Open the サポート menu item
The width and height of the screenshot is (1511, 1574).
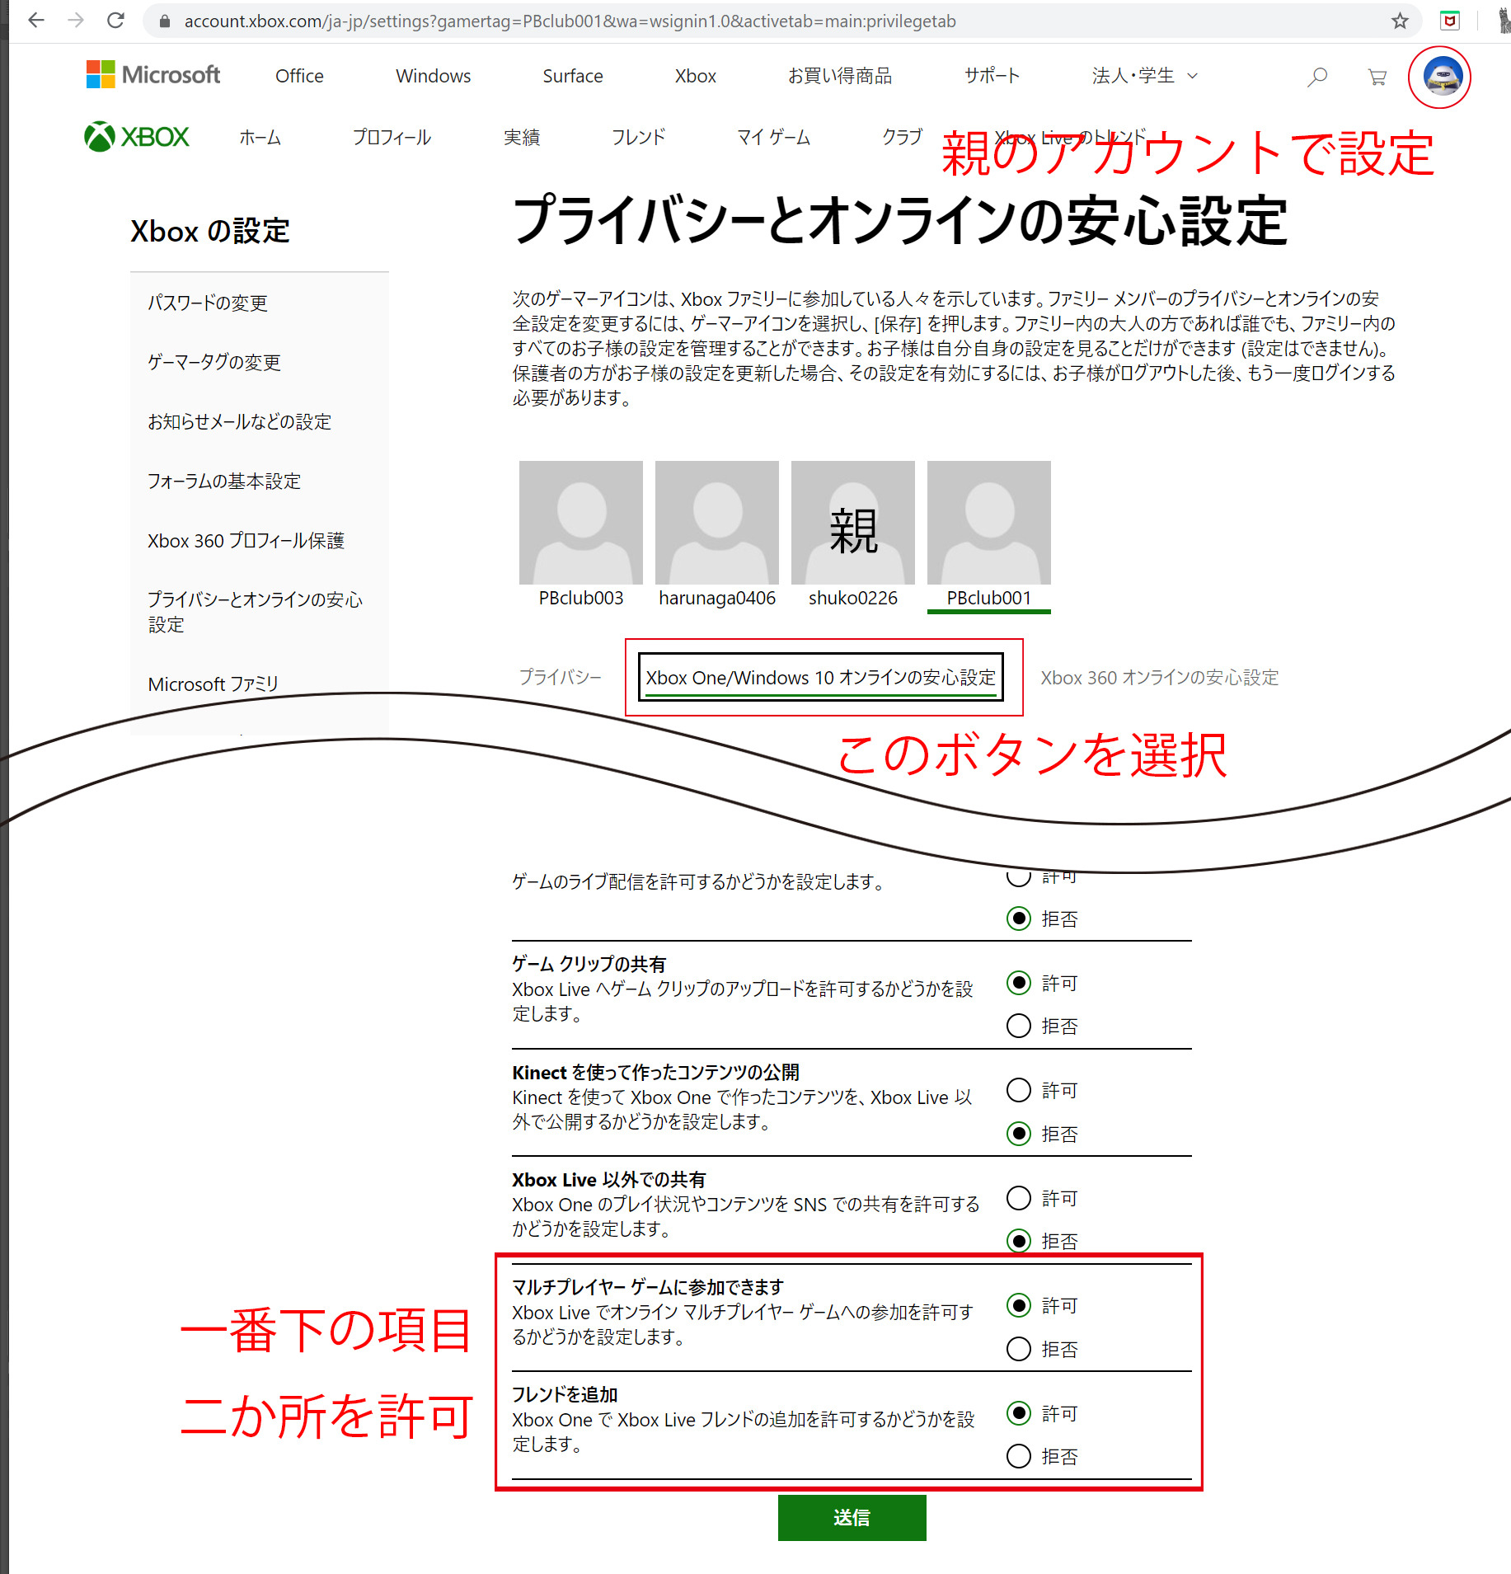point(992,76)
